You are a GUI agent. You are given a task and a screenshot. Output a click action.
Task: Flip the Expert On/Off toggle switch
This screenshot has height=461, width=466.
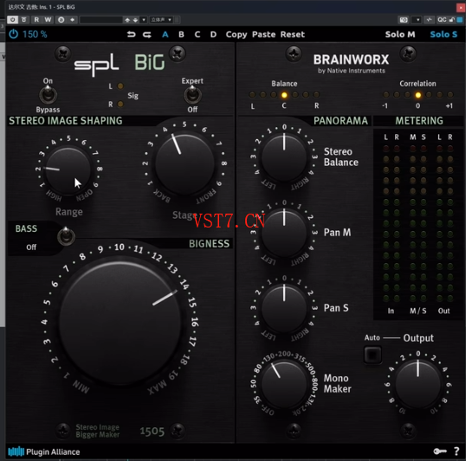point(192,94)
